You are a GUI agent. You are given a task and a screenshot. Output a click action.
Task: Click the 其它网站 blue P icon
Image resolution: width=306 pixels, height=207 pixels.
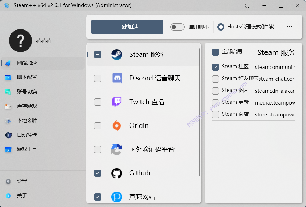point(117,197)
